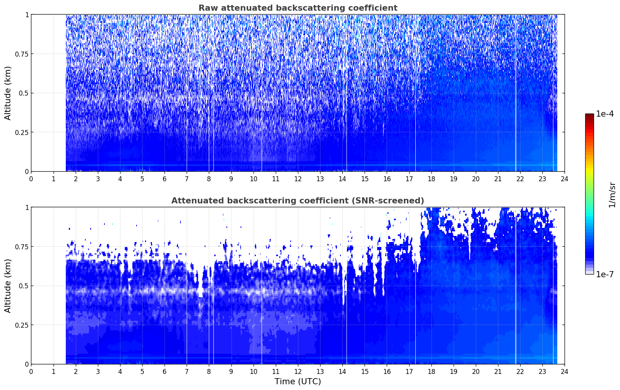Click the SNR-screened plot title
This screenshot has width=620, height=390.
[298, 201]
